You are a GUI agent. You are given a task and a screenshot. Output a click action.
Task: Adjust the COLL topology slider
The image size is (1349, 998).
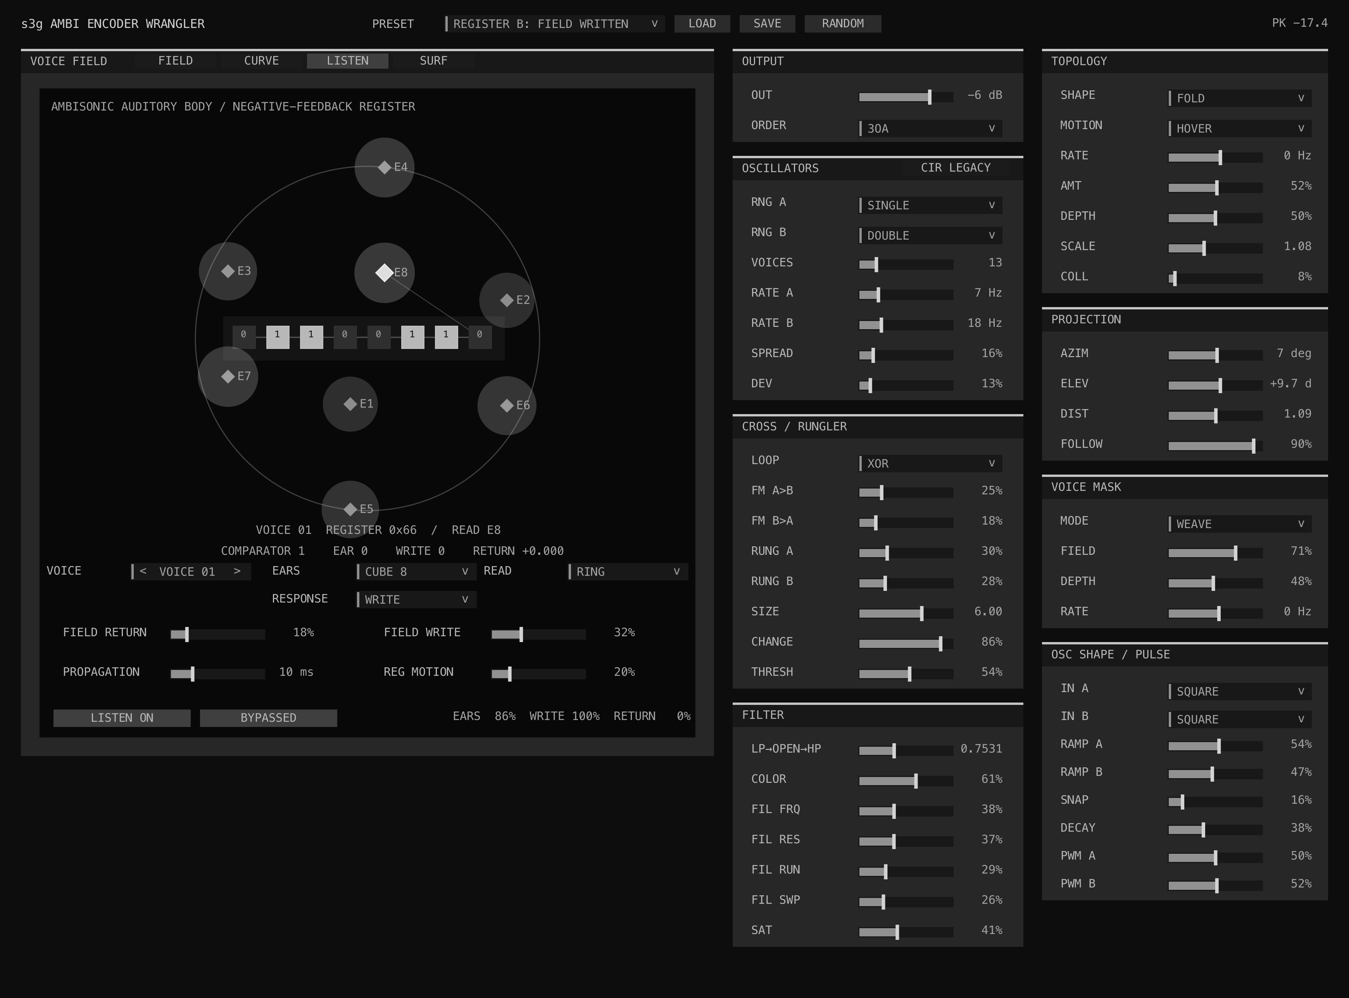[1215, 278]
